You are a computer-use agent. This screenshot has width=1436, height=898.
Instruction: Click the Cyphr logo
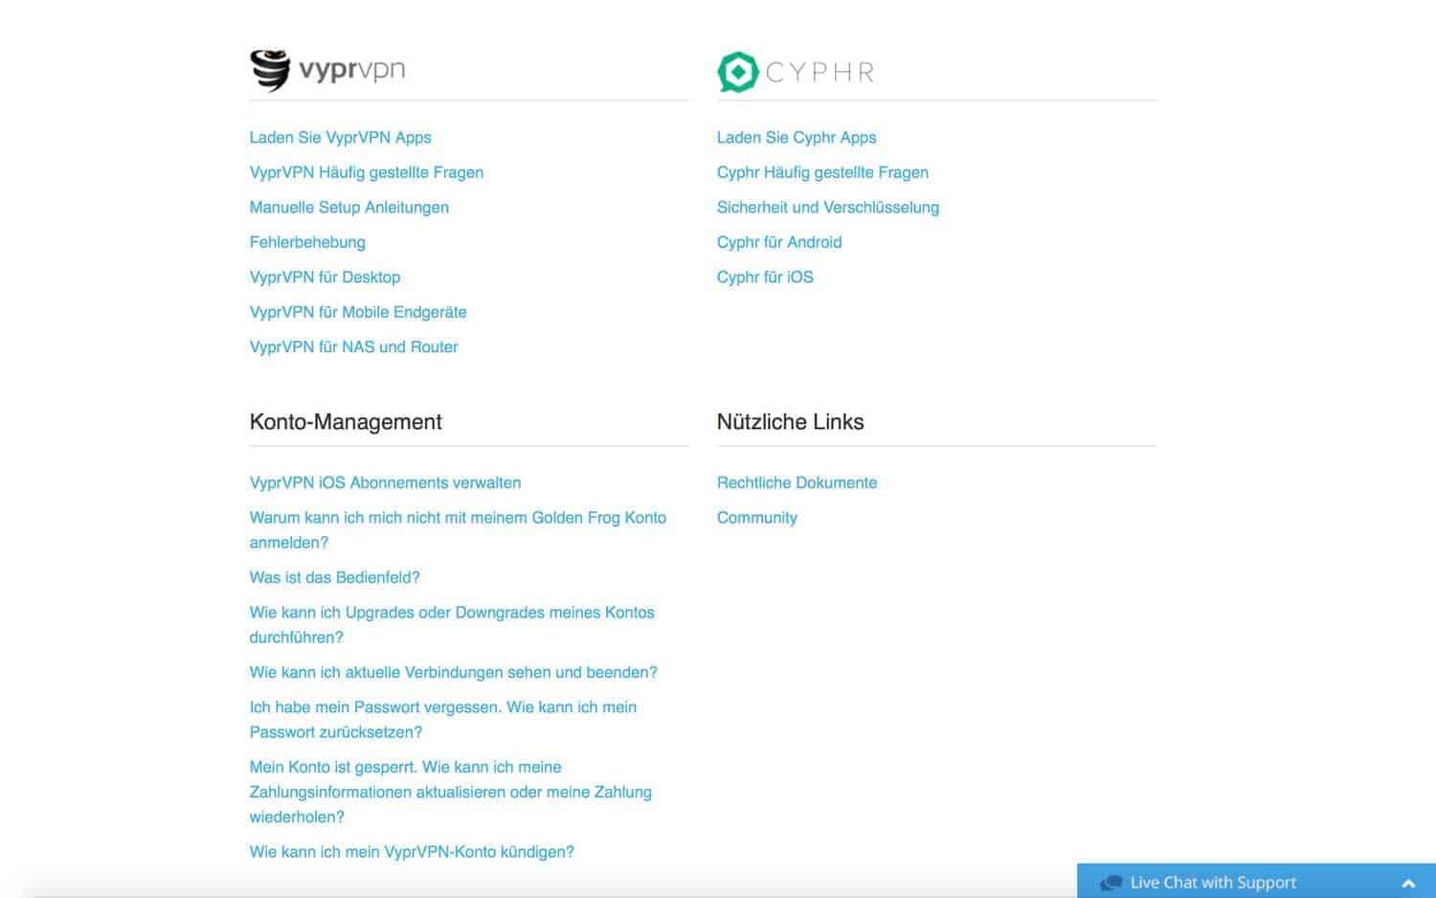pyautogui.click(x=796, y=72)
